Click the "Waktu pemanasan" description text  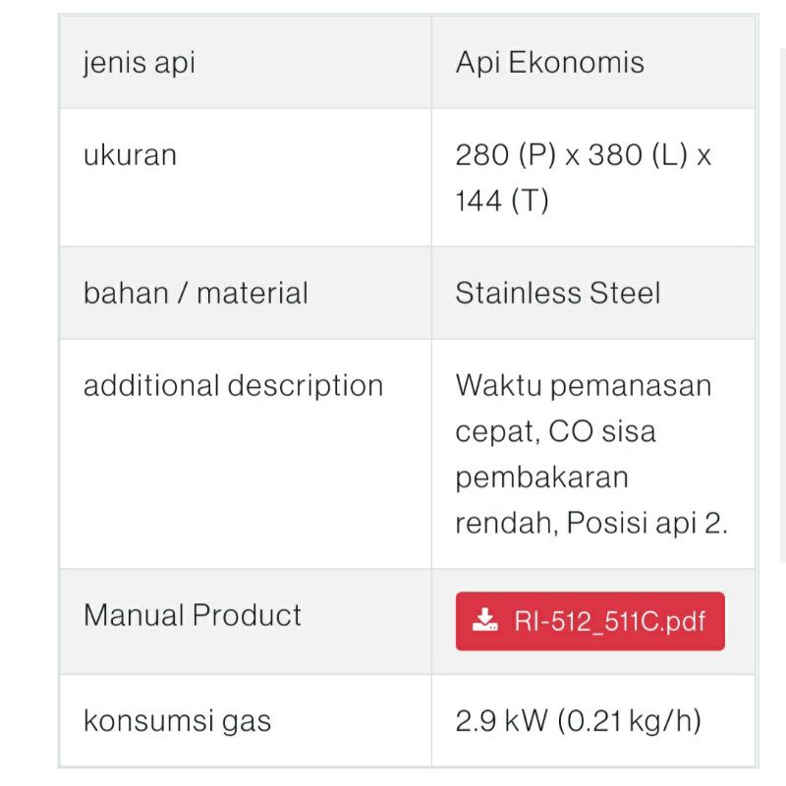pos(583,385)
